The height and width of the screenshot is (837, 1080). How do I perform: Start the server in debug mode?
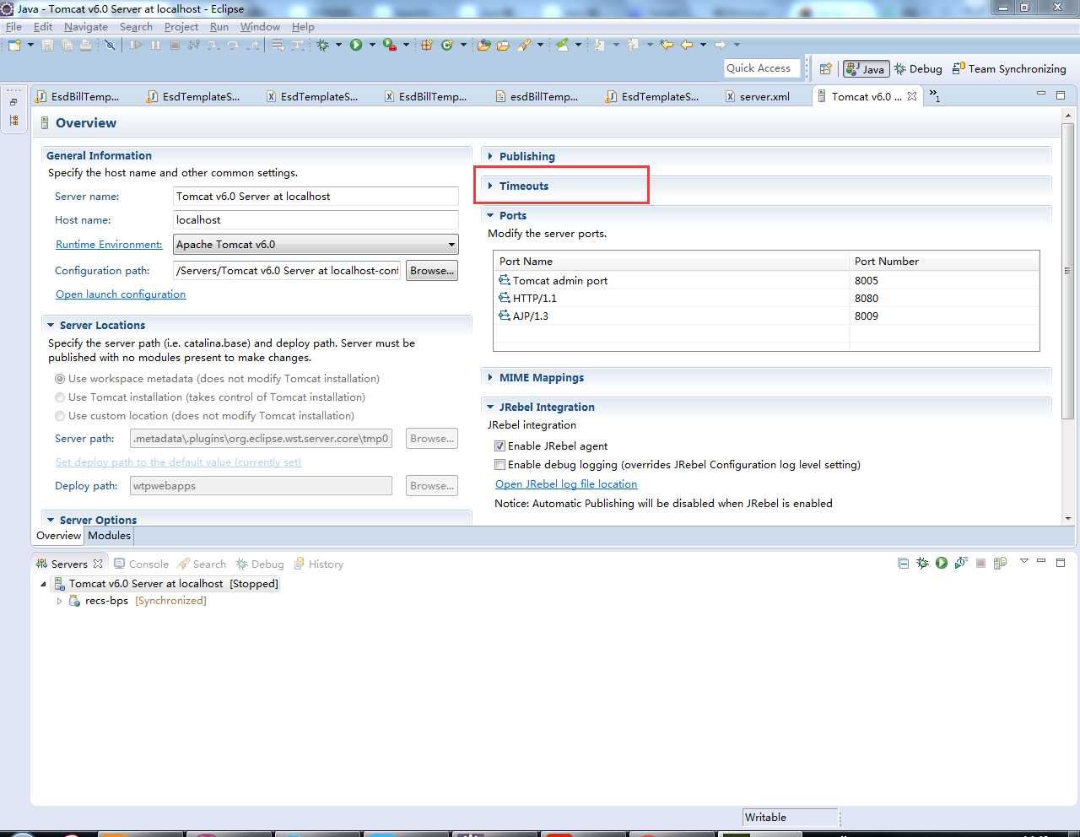point(922,563)
